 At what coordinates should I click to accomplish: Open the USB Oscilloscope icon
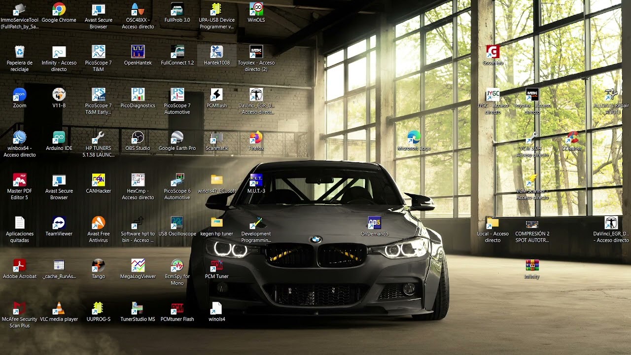point(177,223)
